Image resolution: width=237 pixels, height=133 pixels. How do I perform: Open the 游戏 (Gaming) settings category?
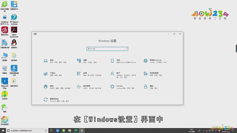[57, 87]
